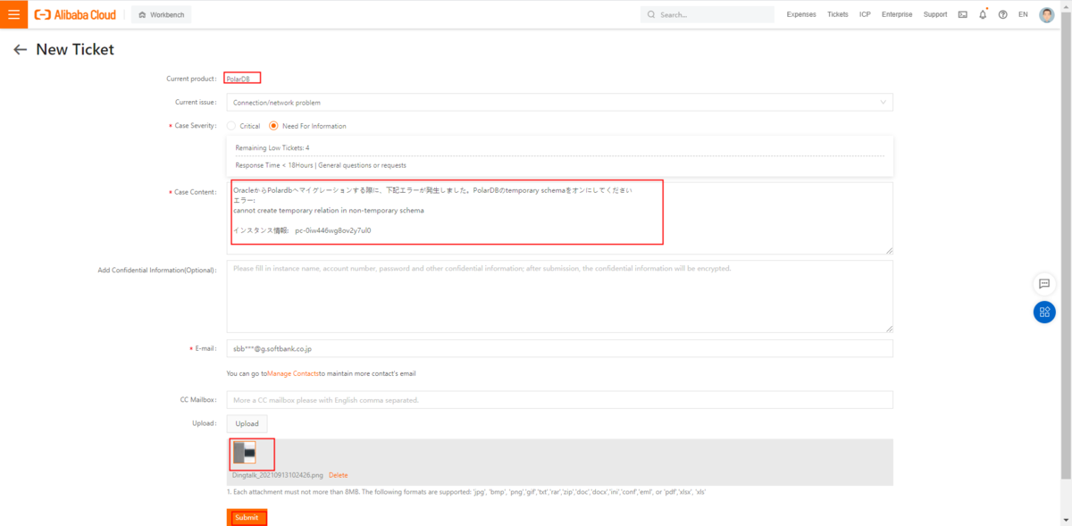Open the chat assistant floating icon
1072x526 pixels.
point(1044,284)
